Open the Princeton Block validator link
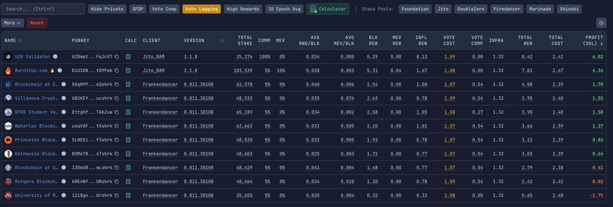 (x=36, y=139)
